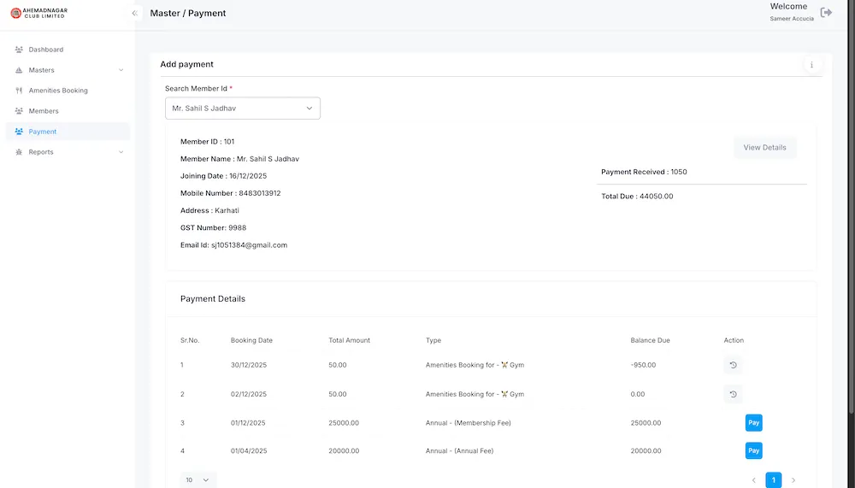Click Mobile Number : 8483013912
This screenshot has height=488, width=855.
tap(231, 193)
